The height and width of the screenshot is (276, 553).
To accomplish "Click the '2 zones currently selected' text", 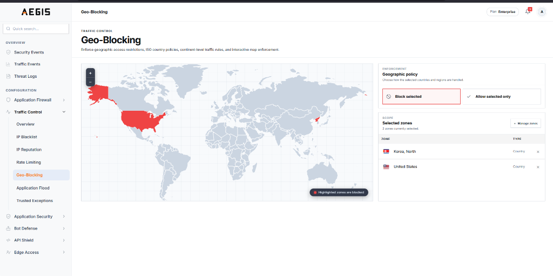I will [400, 129].
